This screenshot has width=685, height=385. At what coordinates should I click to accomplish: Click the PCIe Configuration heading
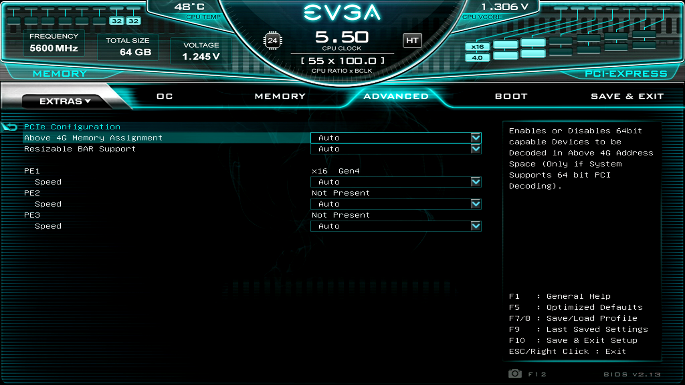tap(72, 127)
